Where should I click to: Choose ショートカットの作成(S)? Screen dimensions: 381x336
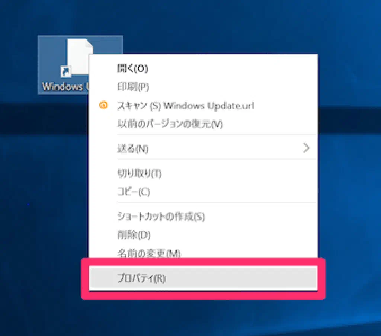tap(161, 217)
